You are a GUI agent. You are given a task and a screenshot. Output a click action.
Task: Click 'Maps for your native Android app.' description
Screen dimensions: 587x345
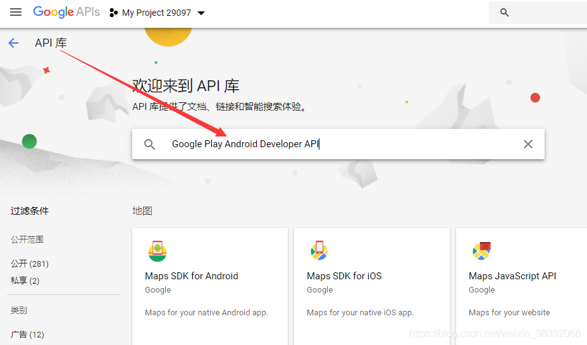click(206, 313)
